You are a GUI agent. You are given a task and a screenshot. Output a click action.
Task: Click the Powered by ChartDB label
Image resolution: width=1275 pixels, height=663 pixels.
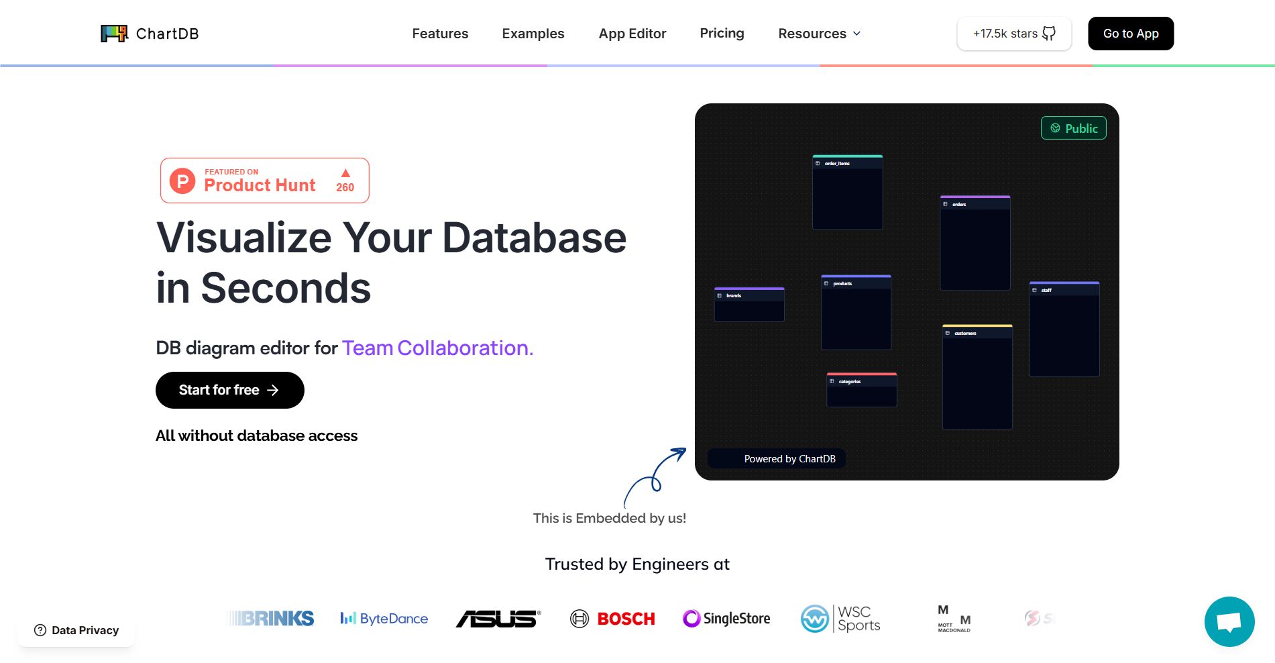pyautogui.click(x=777, y=459)
